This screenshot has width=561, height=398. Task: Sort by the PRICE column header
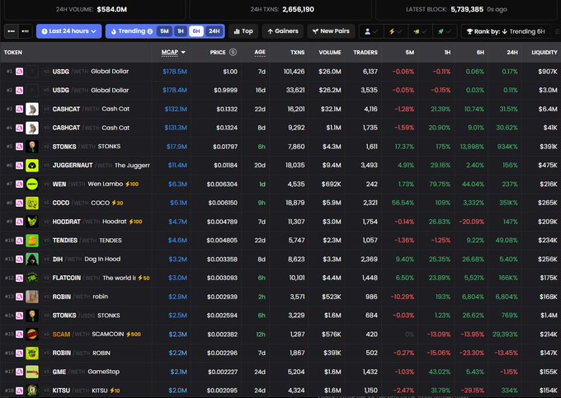218,52
